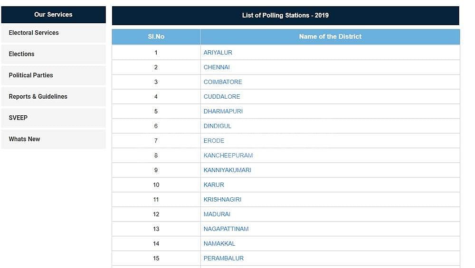
Task: Select Whats New in sidebar
Action: click(24, 139)
